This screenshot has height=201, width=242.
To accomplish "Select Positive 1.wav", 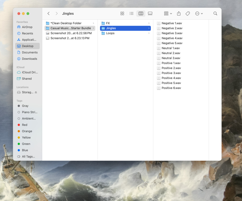I will coord(181,63).
